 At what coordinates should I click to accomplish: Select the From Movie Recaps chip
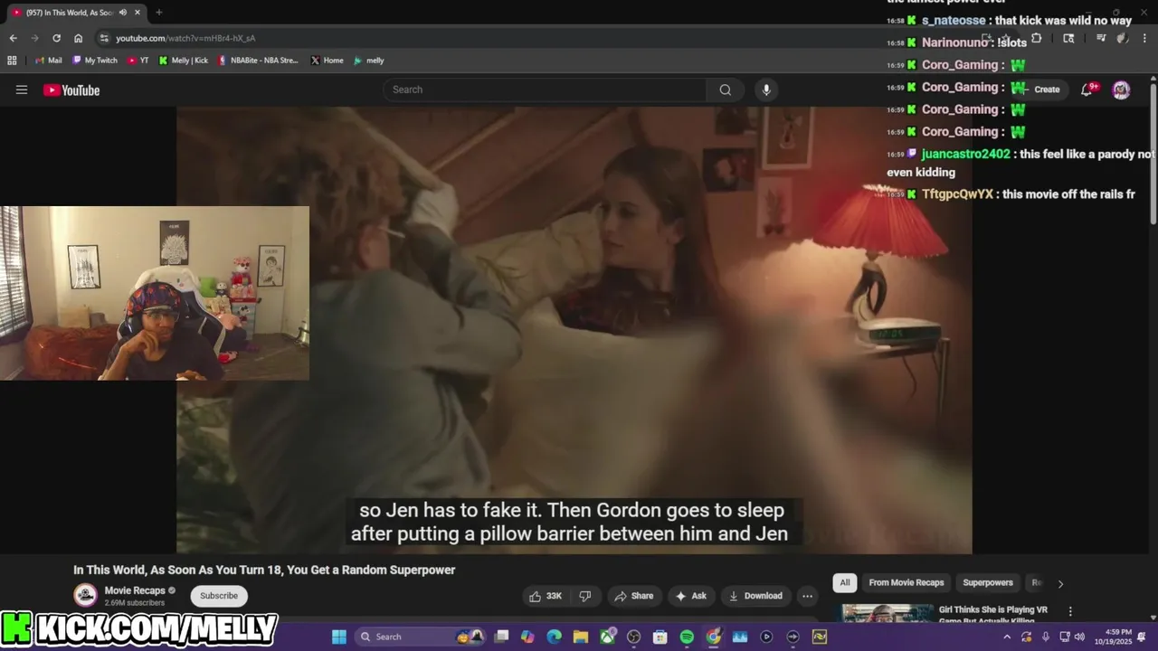(906, 582)
